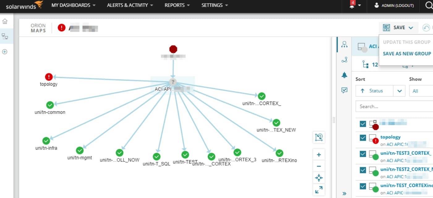Select the uni/tn-...ORTEX_3 node
The width and height of the screenshot is (433, 198).
click(x=237, y=152)
